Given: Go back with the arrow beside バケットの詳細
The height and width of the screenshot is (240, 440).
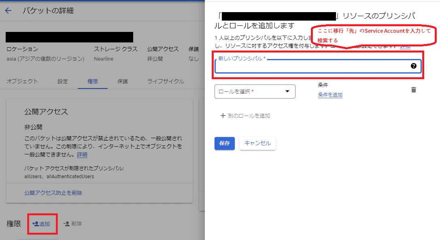Looking at the screenshot, I should click(x=9, y=11).
